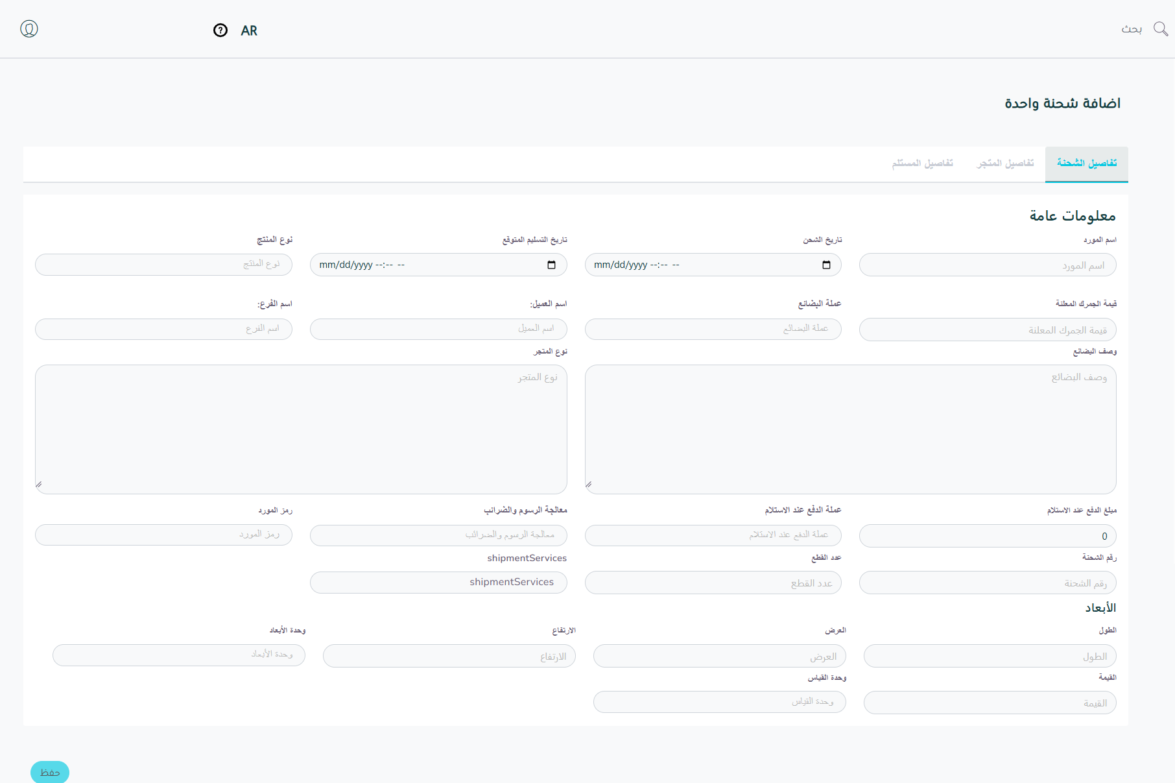Switch language using AR selector
The image size is (1175, 783).
[249, 30]
